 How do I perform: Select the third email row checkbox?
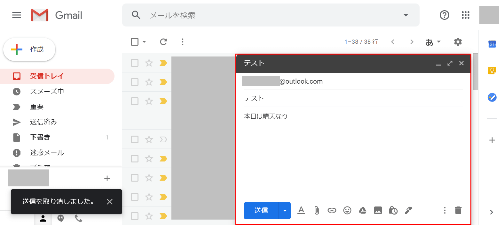click(135, 101)
